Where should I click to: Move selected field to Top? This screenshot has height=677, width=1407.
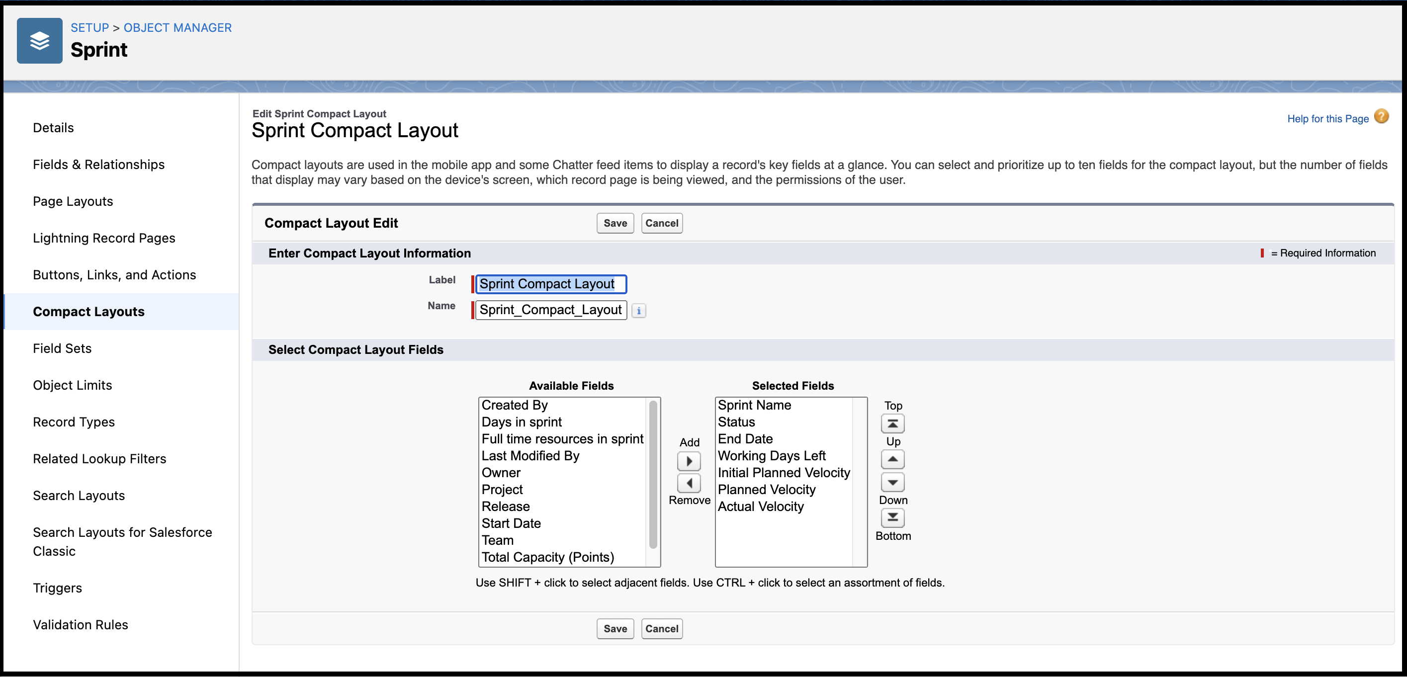point(892,423)
